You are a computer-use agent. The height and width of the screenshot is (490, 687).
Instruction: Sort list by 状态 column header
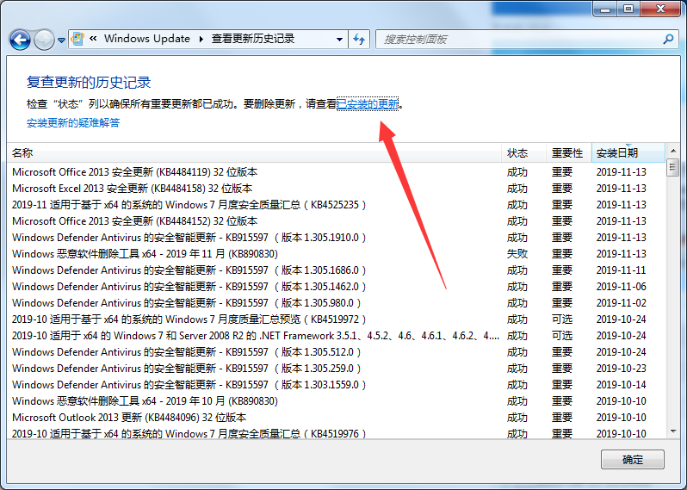click(x=524, y=153)
